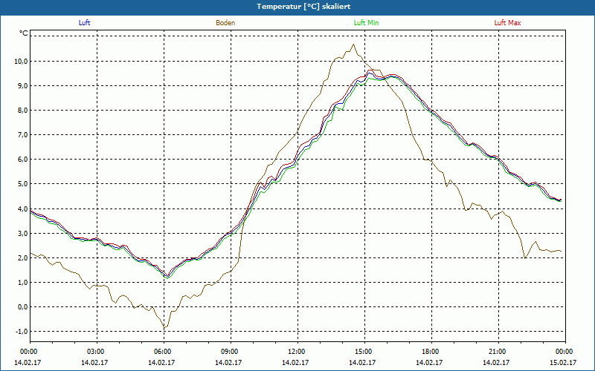Click the 0,0 y-axis value
Screen dimensions: 595x371
(23, 307)
